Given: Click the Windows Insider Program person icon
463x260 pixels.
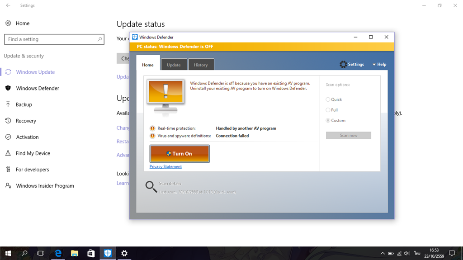Looking at the screenshot, I should (8, 185).
